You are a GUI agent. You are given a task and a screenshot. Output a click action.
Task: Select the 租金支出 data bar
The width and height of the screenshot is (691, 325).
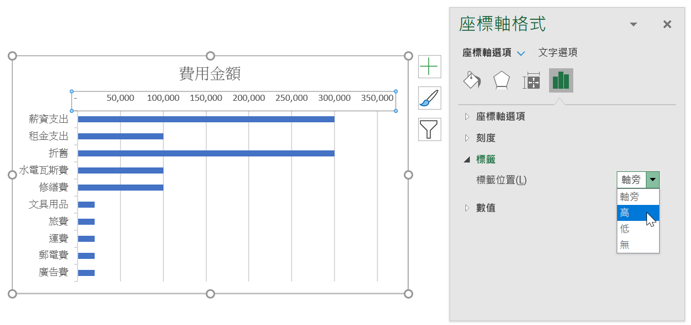120,136
